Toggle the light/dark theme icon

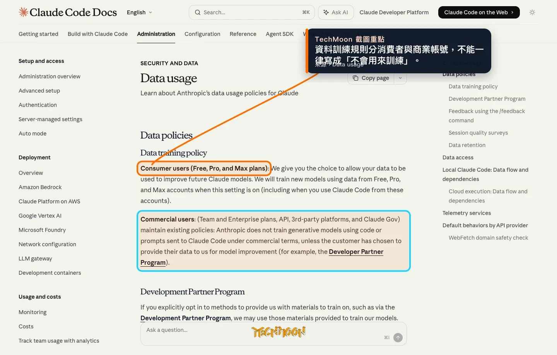(x=532, y=12)
